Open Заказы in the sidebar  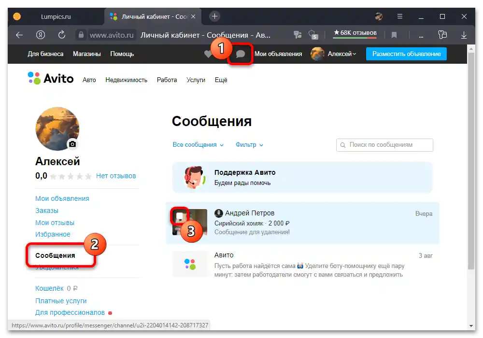point(47,211)
